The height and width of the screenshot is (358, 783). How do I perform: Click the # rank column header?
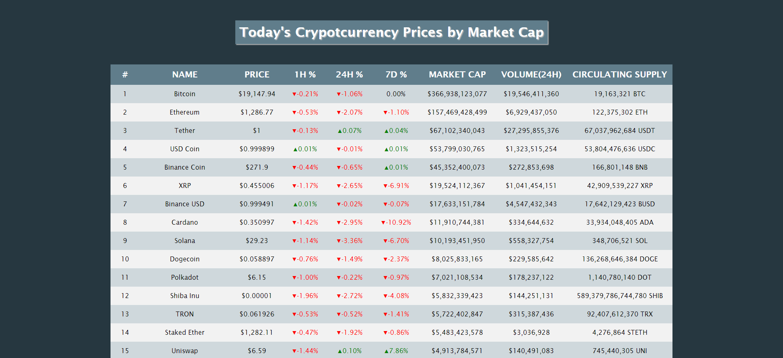click(x=125, y=75)
